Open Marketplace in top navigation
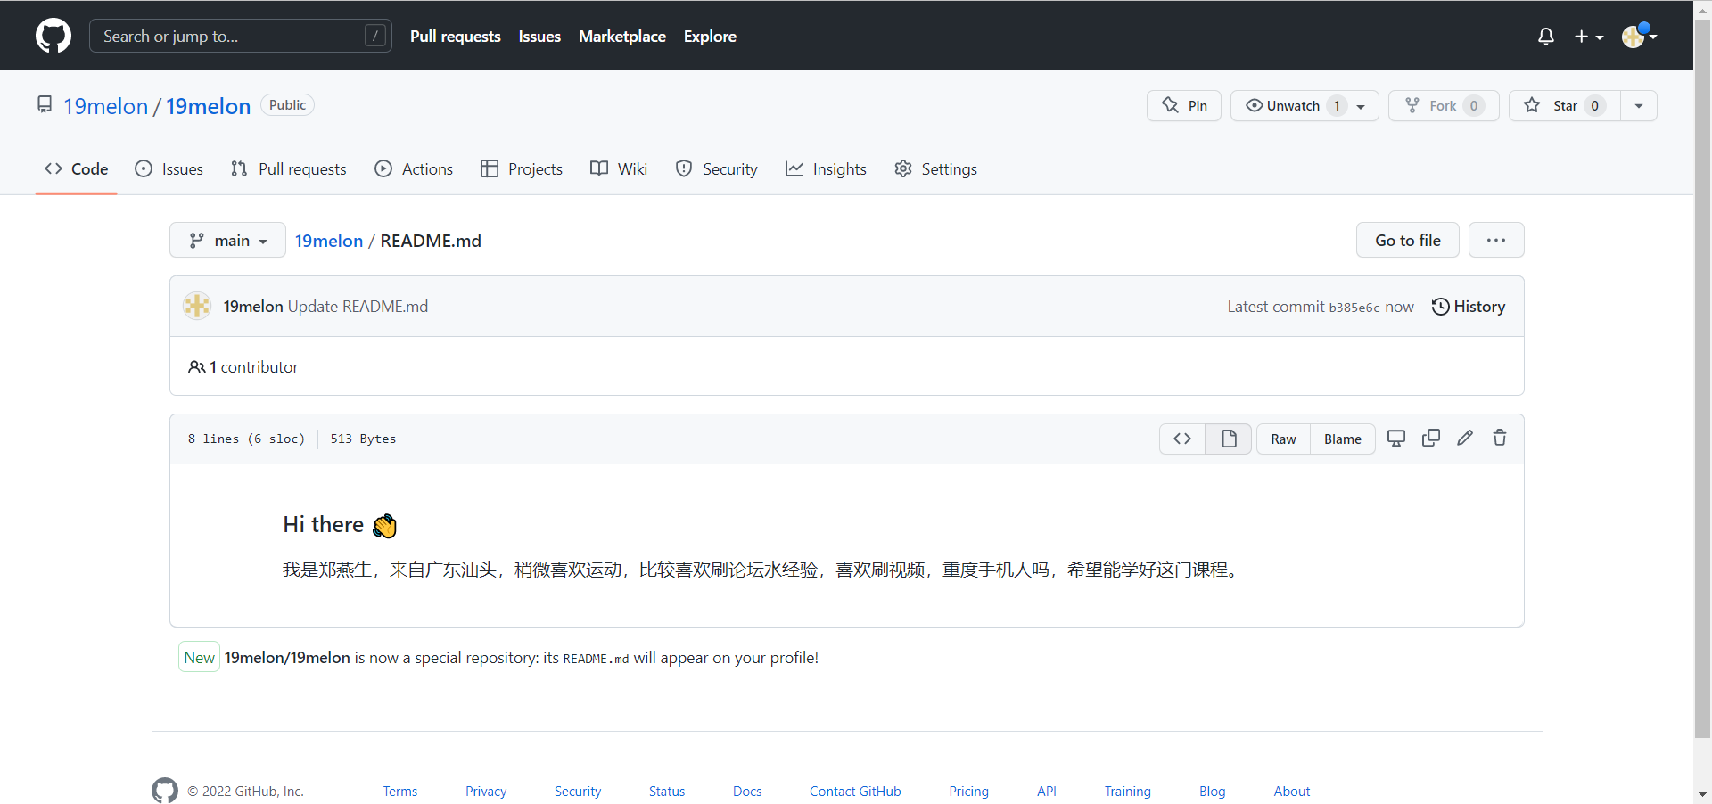 (x=622, y=37)
